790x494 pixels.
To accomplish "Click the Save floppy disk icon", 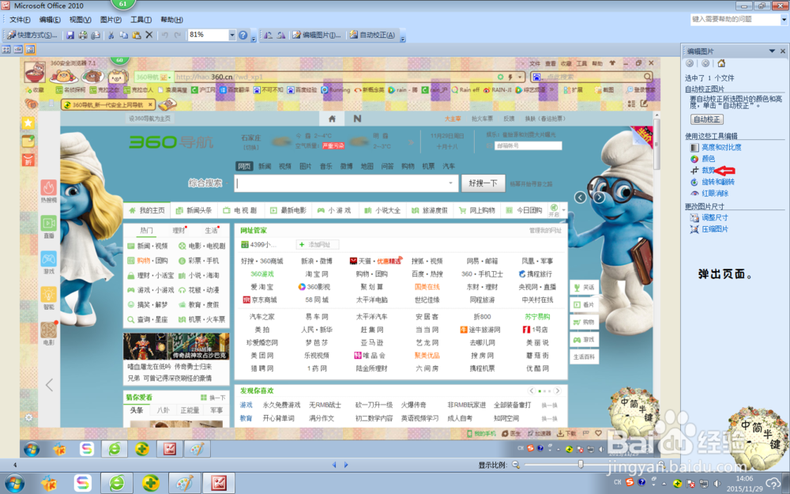I will 70,35.
